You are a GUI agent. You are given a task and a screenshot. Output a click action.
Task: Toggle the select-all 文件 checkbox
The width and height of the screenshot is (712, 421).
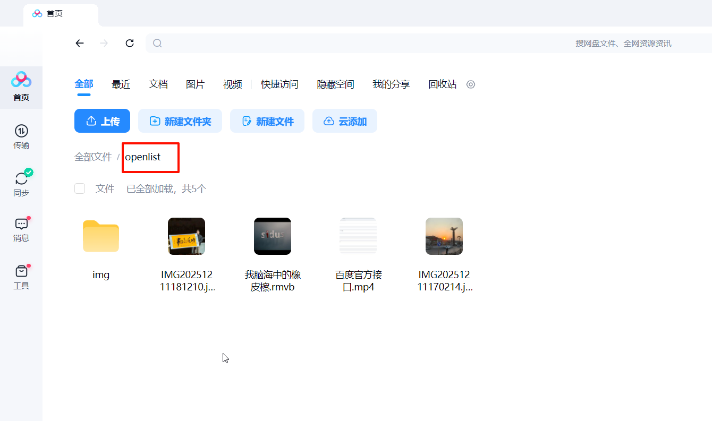point(80,188)
